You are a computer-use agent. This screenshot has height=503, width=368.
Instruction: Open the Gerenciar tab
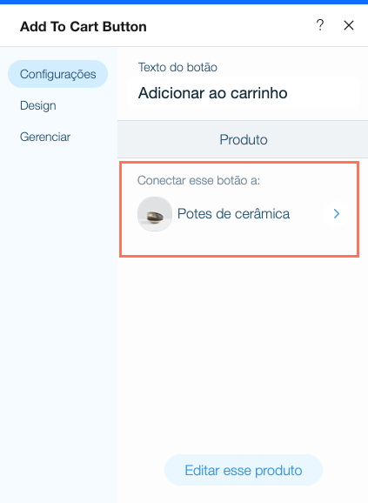click(45, 137)
